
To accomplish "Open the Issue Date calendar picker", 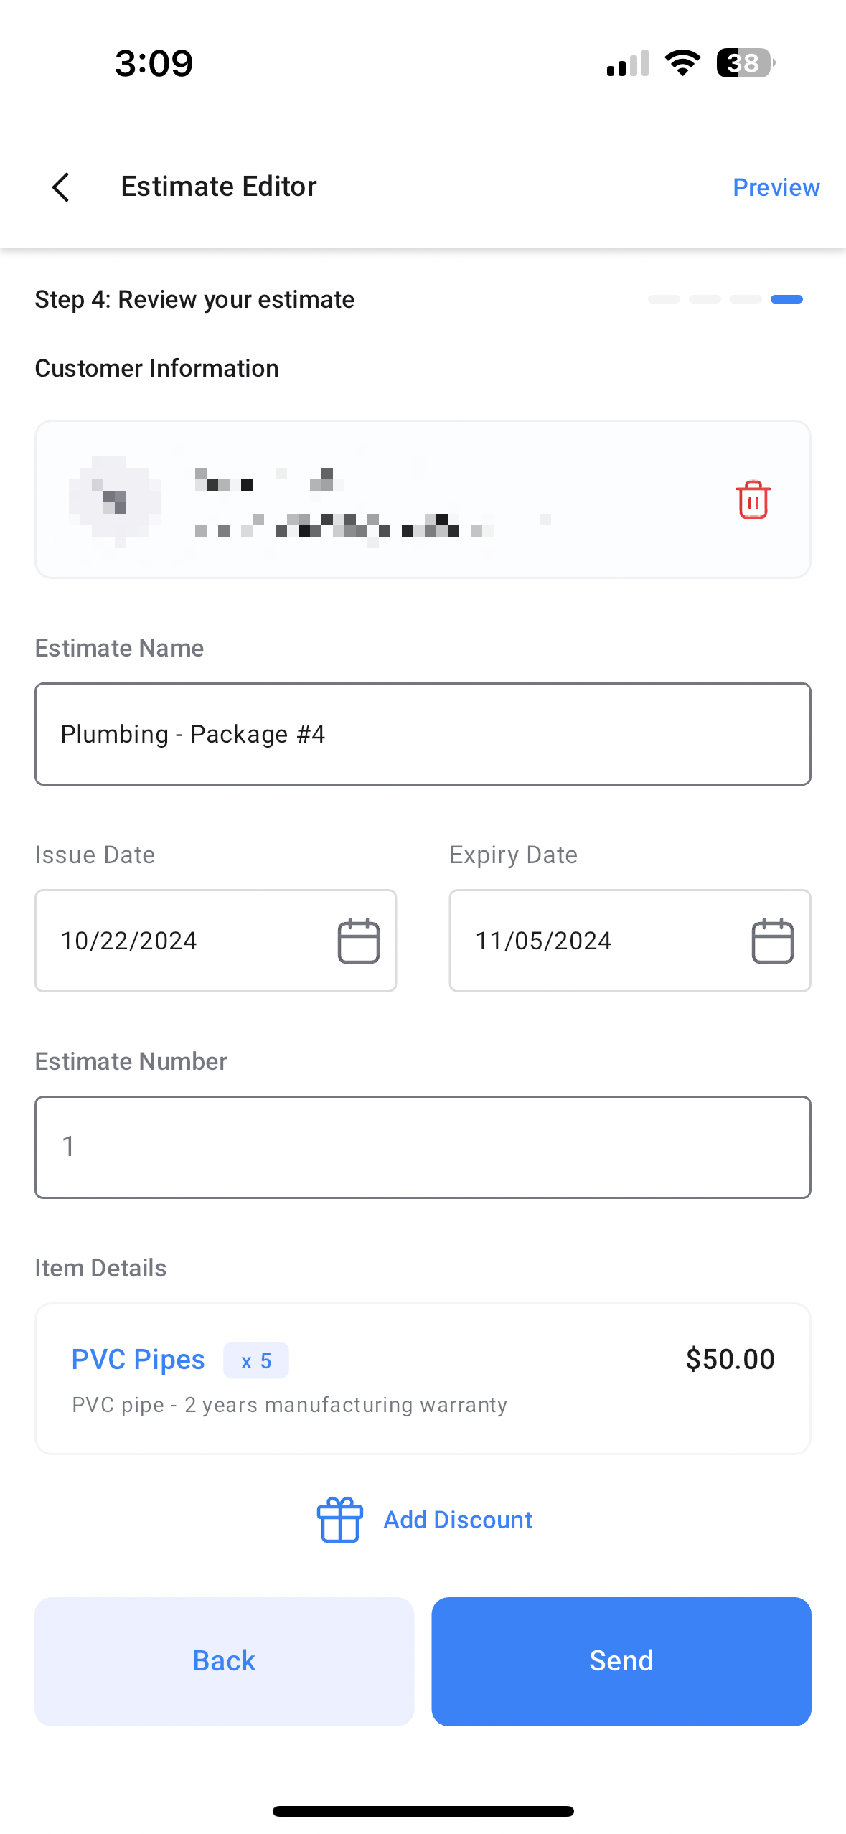I will tap(358, 941).
